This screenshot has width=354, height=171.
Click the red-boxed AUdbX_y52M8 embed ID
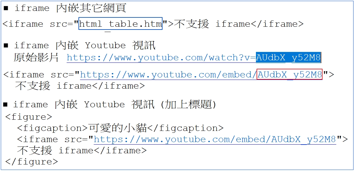(x=290, y=74)
